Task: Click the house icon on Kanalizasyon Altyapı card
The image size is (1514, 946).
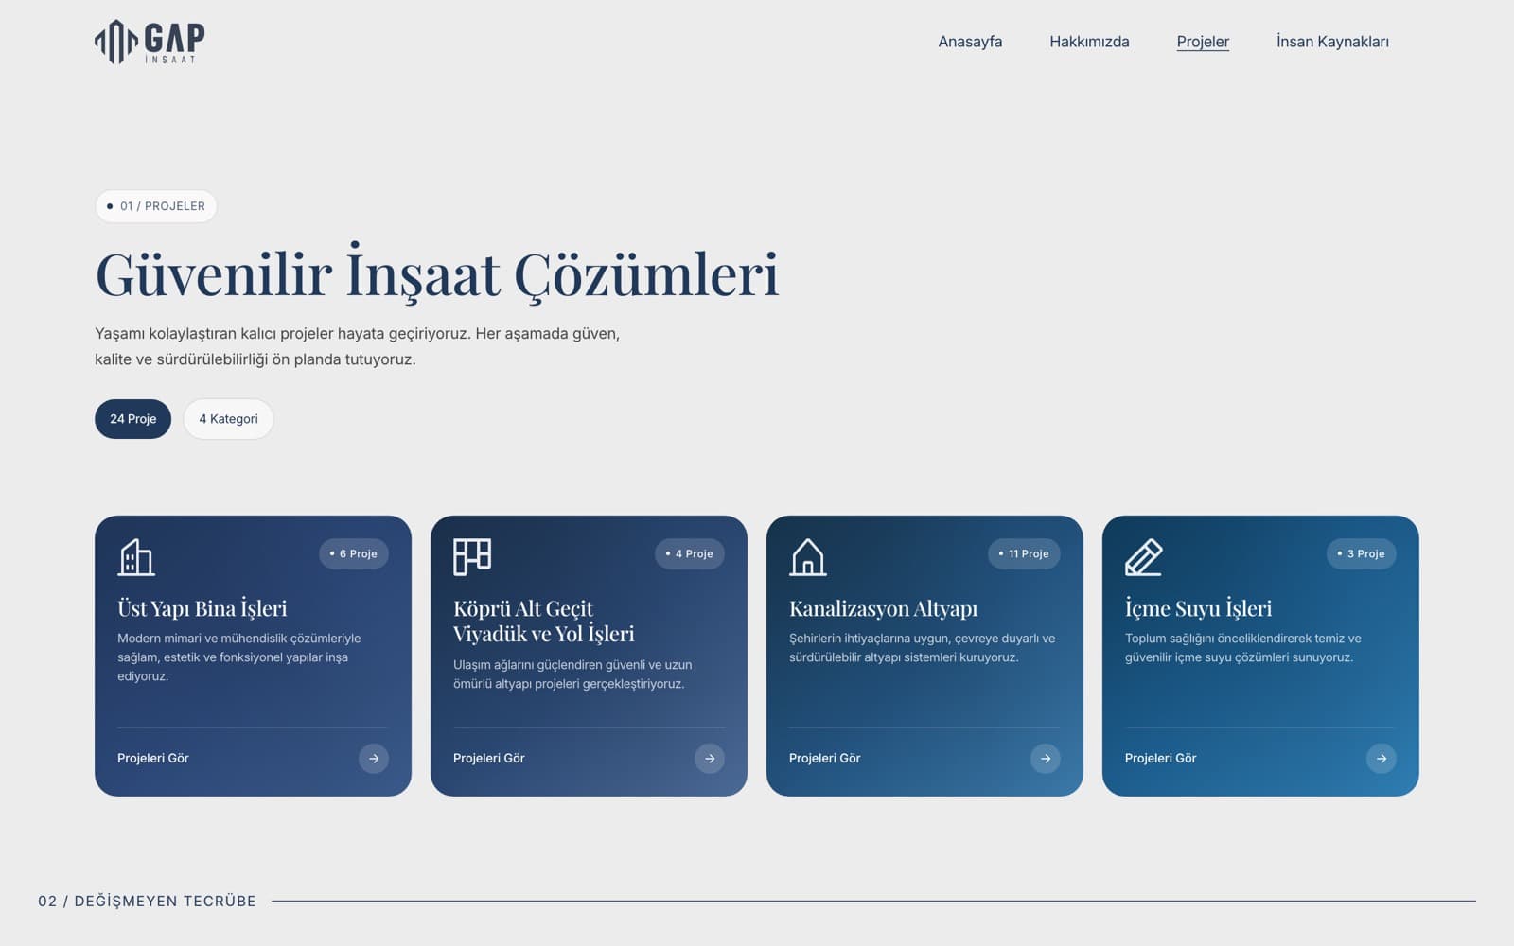Action: [808, 557]
